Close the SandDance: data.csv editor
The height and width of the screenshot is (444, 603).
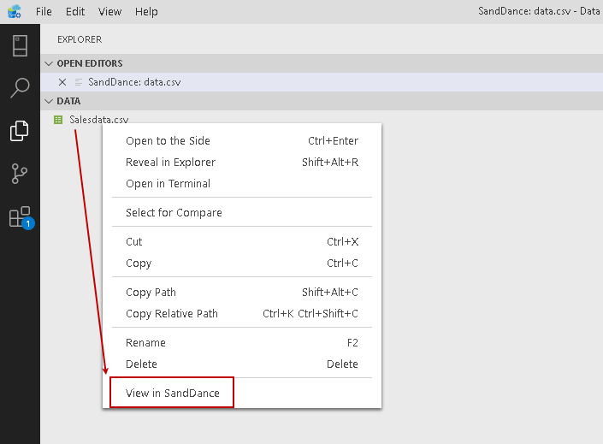pyautogui.click(x=62, y=82)
